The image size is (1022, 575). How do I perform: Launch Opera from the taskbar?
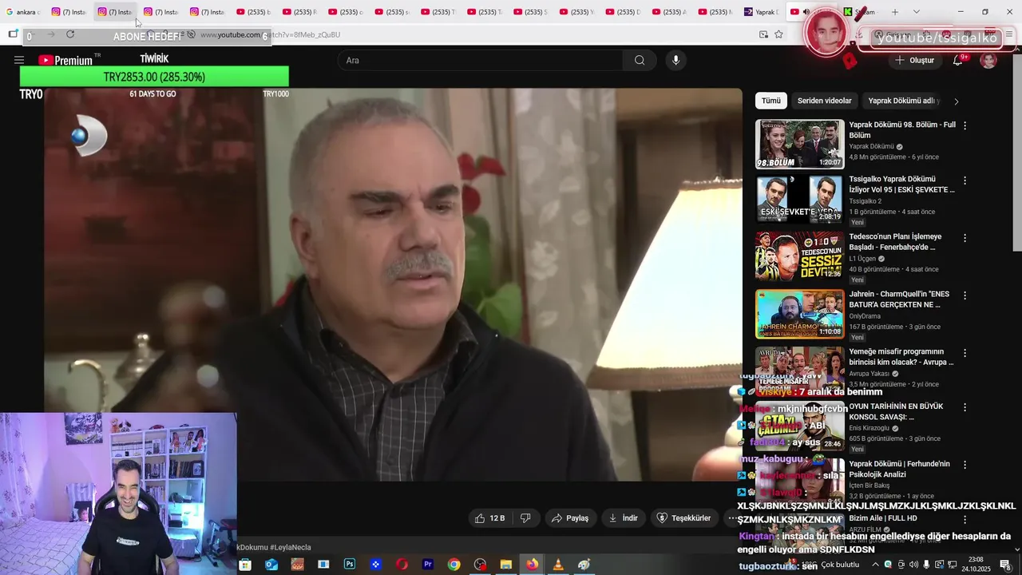(x=402, y=565)
